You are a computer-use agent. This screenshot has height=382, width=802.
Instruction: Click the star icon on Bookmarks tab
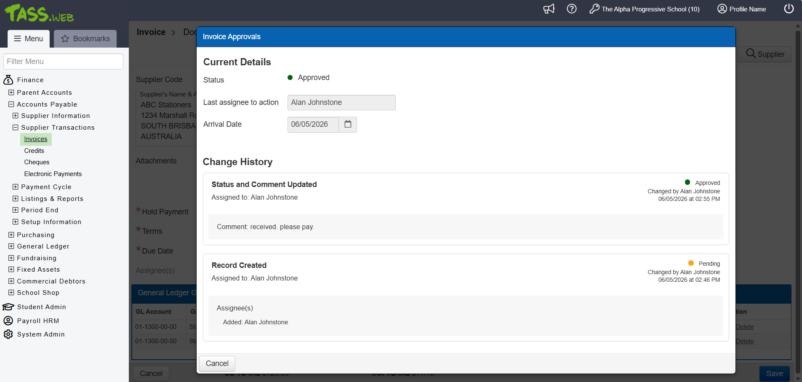[65, 39]
